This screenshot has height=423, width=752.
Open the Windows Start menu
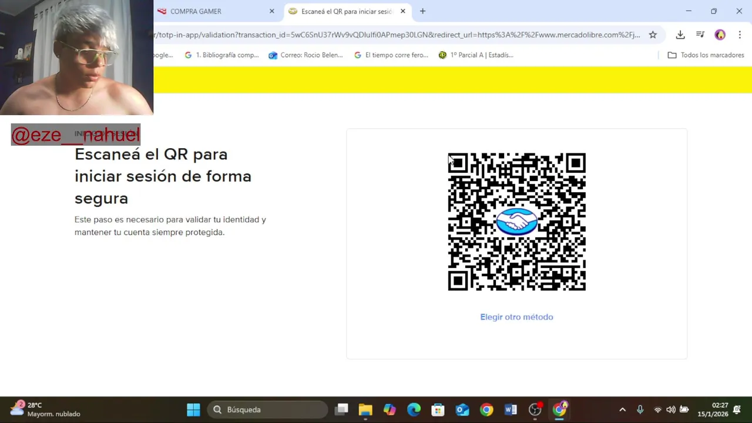coord(193,409)
